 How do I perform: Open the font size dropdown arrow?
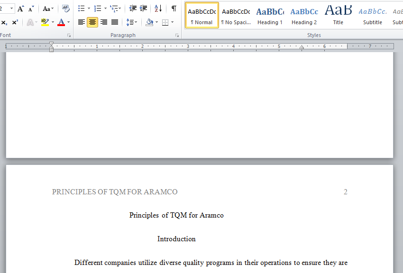click(11, 9)
